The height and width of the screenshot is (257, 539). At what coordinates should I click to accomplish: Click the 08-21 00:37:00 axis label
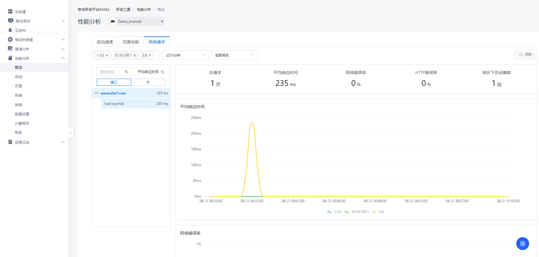[x=252, y=201]
